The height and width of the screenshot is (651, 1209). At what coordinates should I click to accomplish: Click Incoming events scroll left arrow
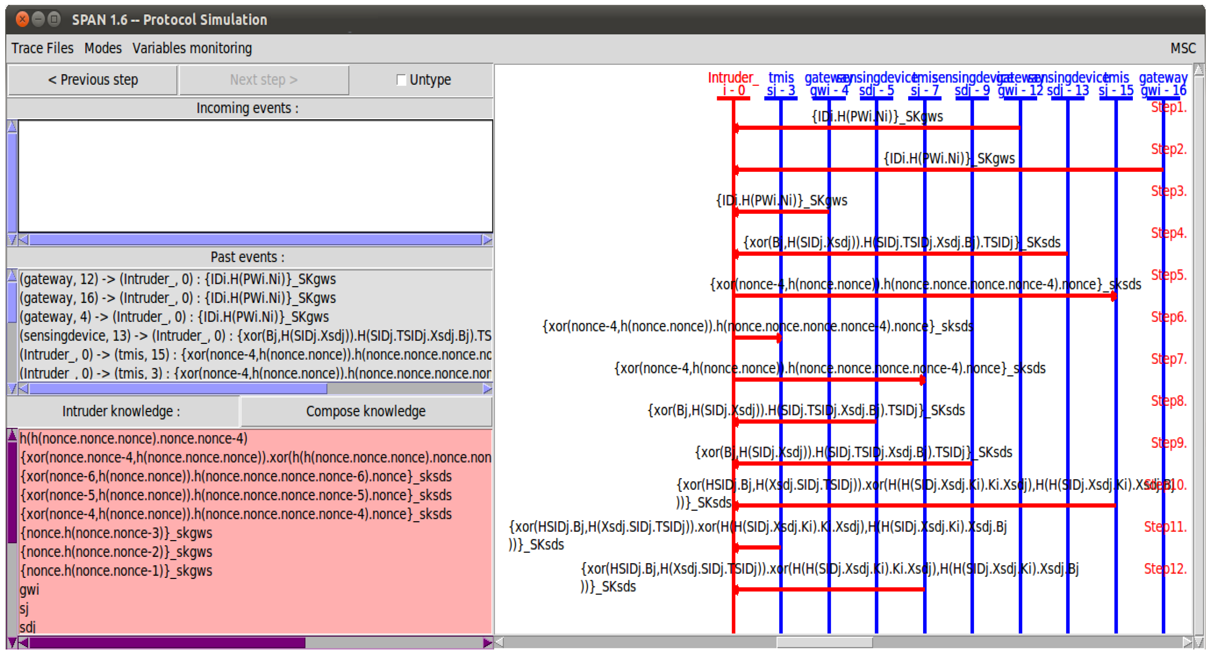point(24,240)
